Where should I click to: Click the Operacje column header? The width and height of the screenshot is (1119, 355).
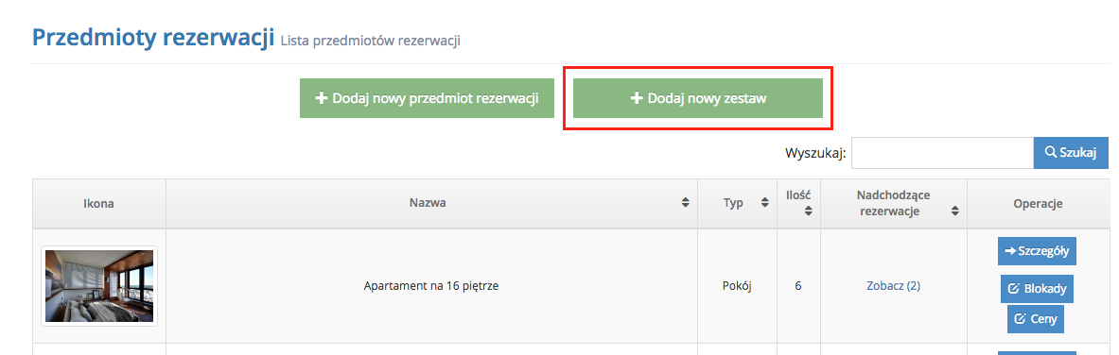click(x=1038, y=203)
